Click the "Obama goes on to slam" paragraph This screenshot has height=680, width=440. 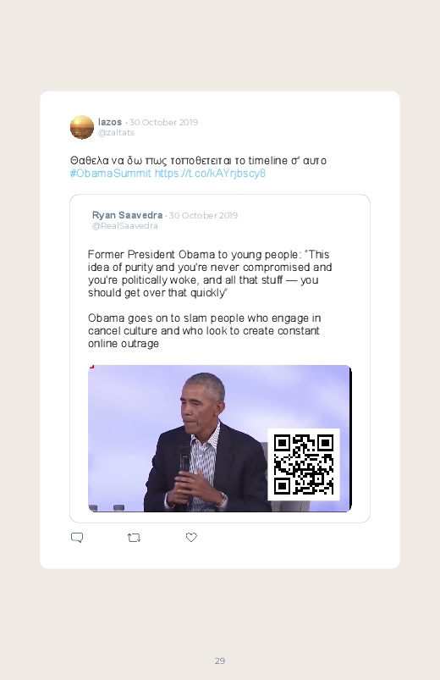coord(204,330)
